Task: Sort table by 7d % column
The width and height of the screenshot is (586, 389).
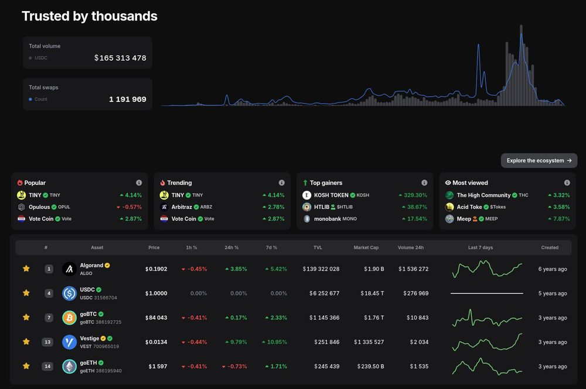Action: (x=271, y=247)
